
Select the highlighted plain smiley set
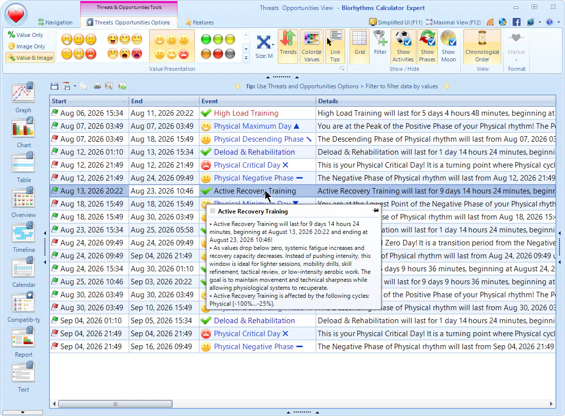172,46
